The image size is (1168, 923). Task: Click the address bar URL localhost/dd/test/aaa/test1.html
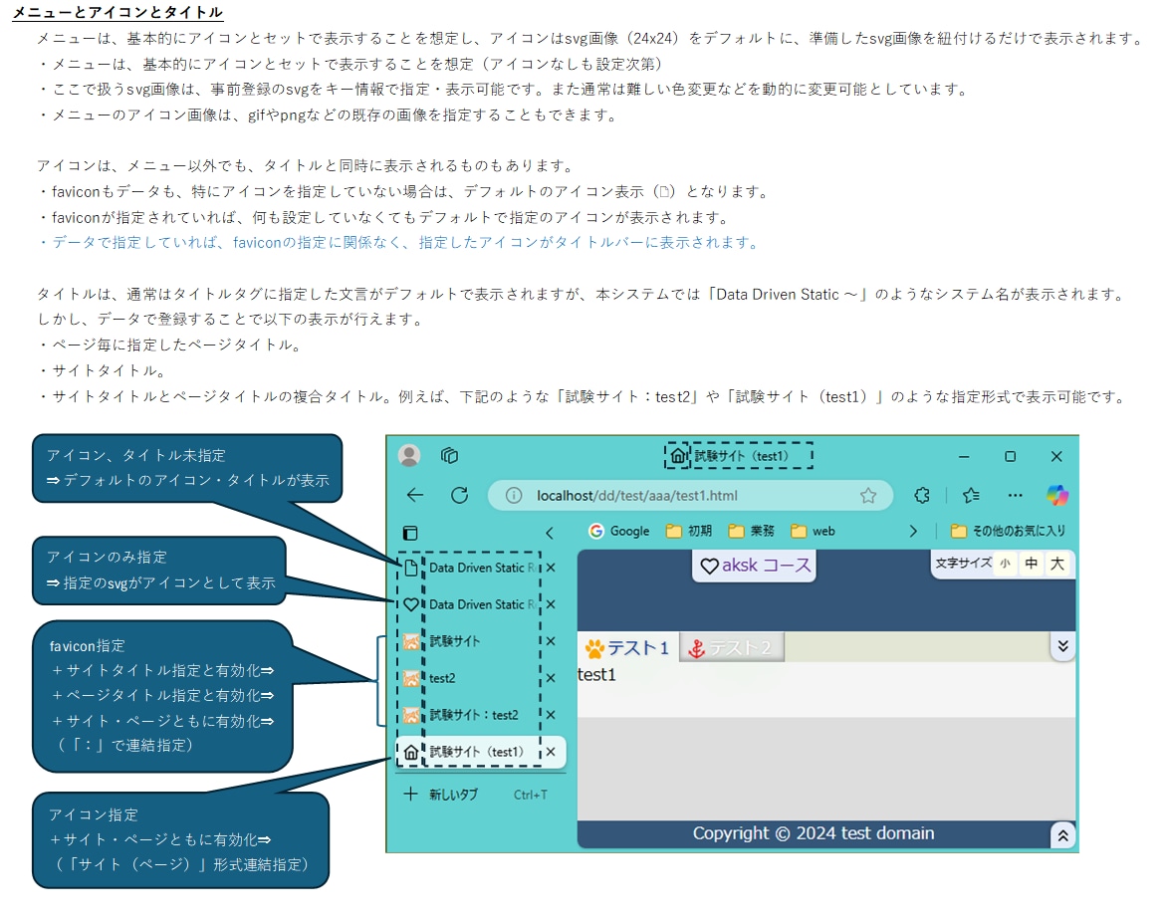pos(637,496)
